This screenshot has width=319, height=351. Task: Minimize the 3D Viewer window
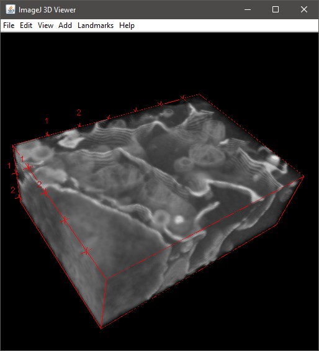tap(248, 9)
